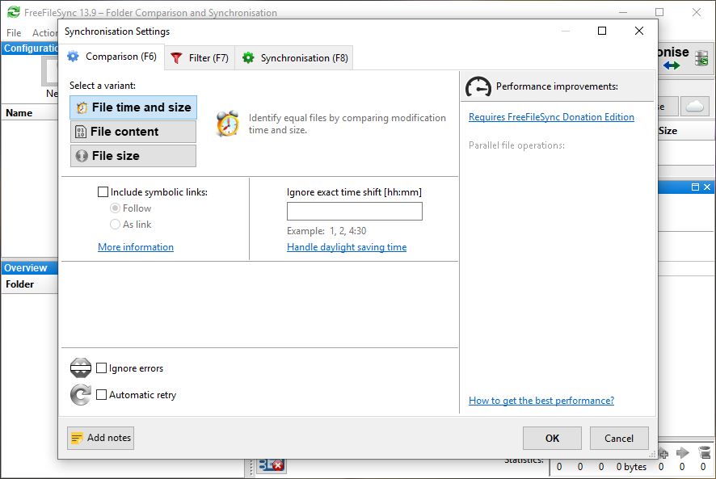Click the 0 bytes statistics value
The image size is (716, 479).
click(631, 467)
